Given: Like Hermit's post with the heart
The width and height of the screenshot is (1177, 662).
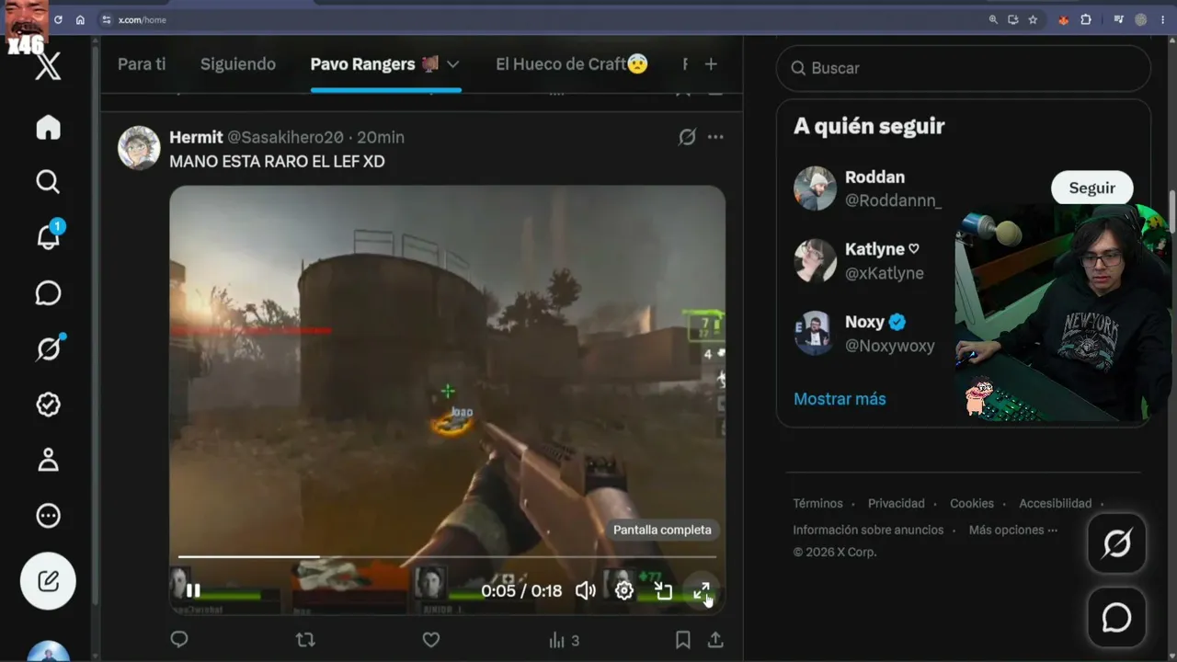Looking at the screenshot, I should pyautogui.click(x=430, y=640).
